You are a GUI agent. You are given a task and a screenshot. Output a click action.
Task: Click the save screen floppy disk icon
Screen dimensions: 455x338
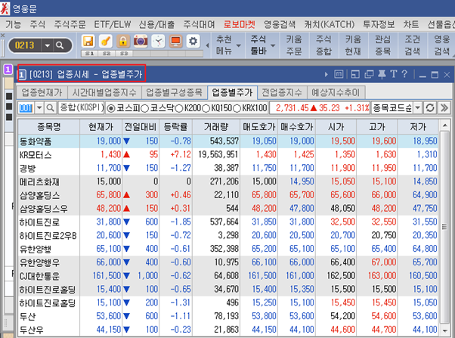(88, 42)
